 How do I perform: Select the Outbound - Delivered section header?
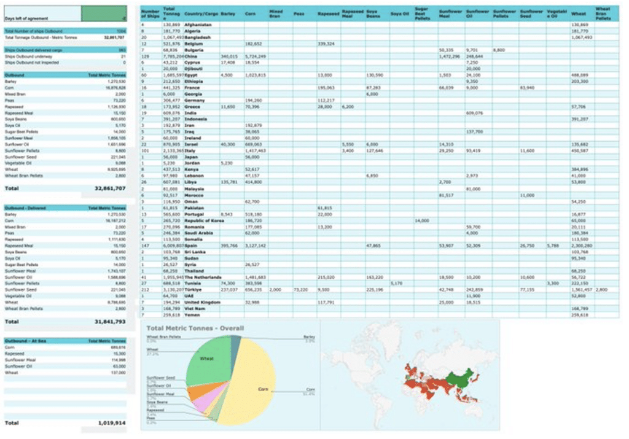point(25,208)
